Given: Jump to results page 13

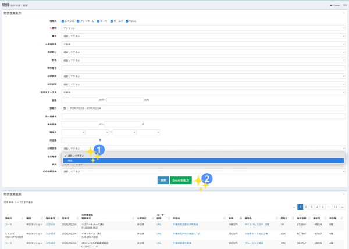Looking at the screenshot, I should point(336,207).
